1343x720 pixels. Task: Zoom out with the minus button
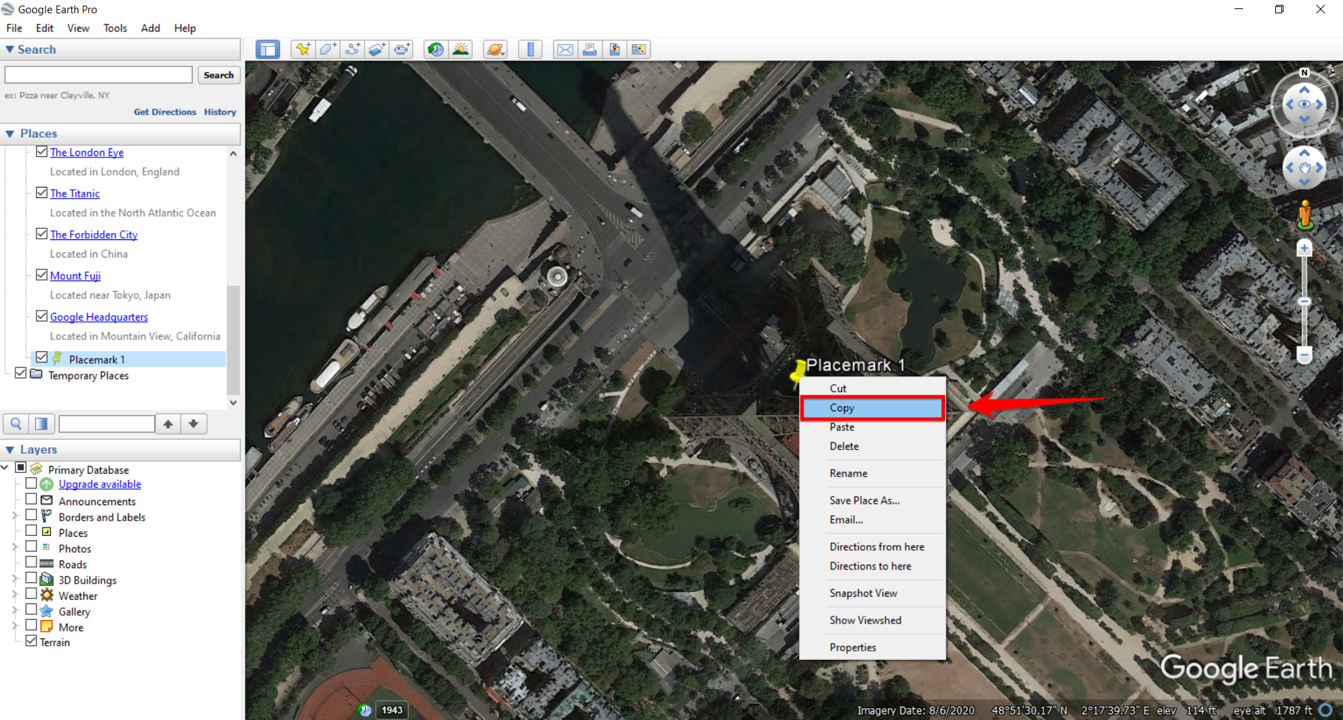click(x=1304, y=354)
